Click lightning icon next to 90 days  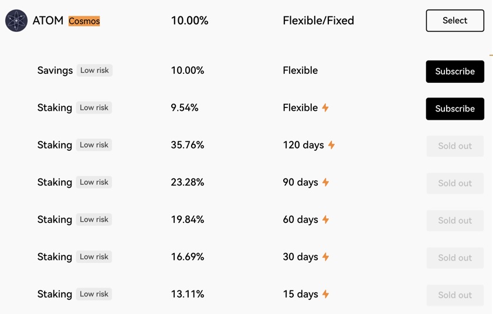click(x=325, y=182)
